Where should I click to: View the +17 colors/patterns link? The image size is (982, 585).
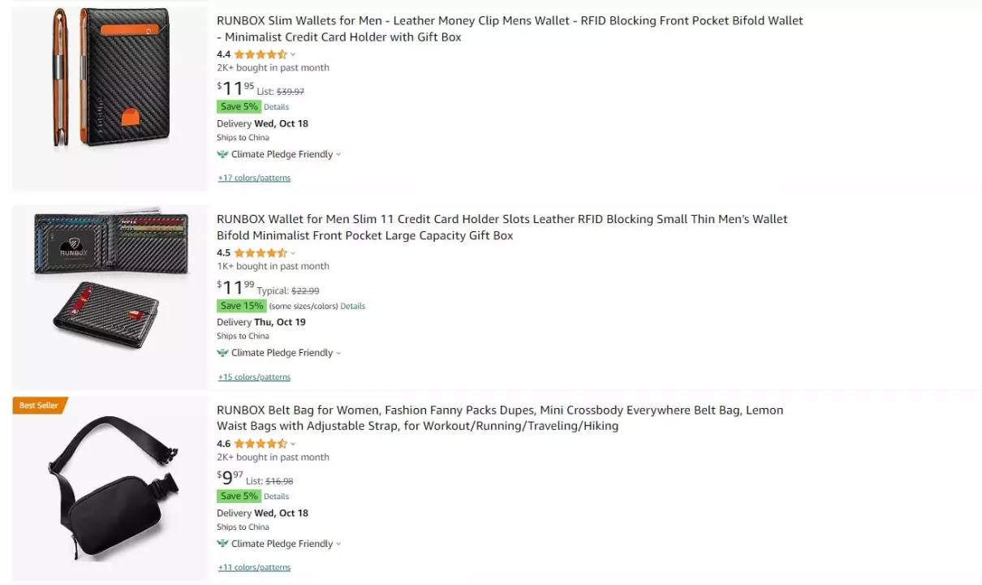click(x=254, y=178)
